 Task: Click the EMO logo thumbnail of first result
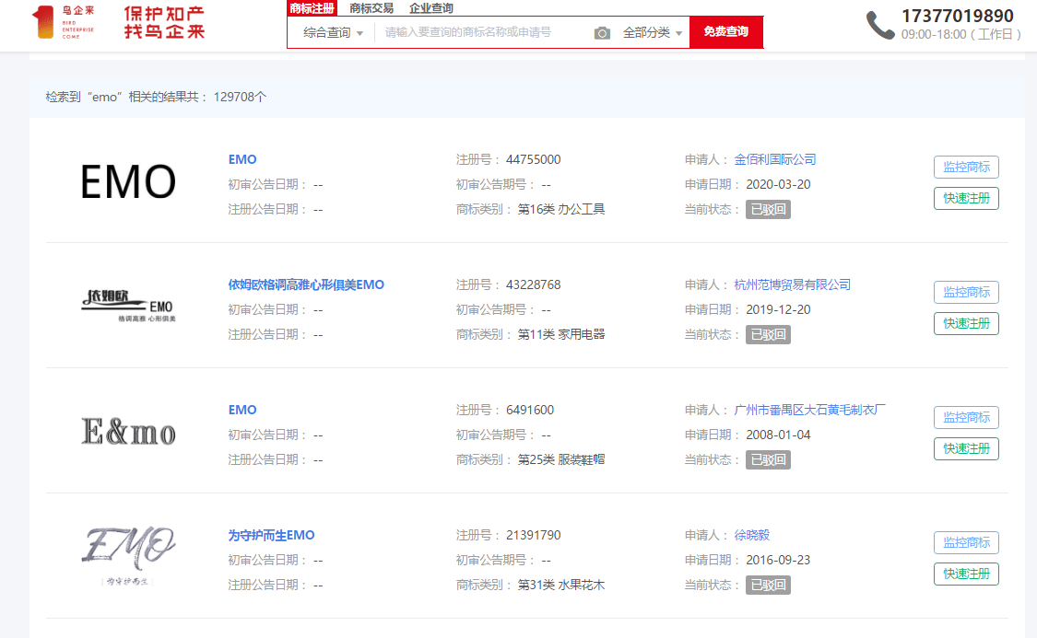coord(127,182)
